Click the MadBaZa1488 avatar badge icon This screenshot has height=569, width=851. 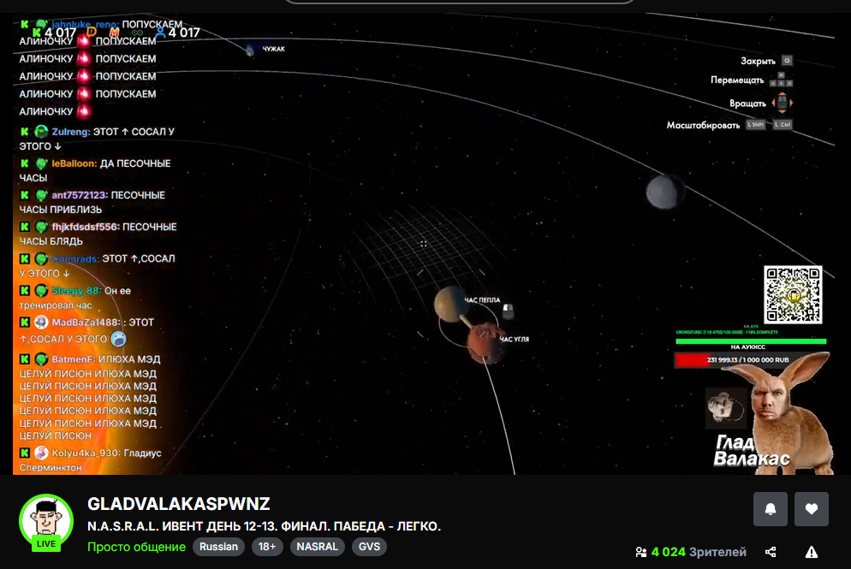pyautogui.click(x=41, y=323)
